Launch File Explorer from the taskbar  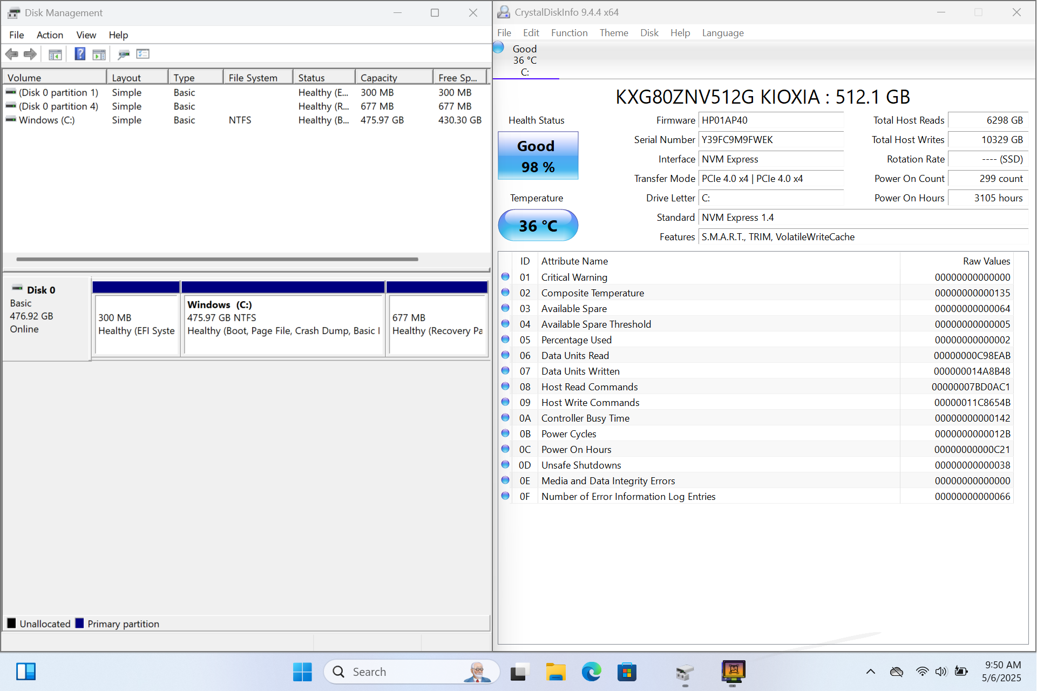555,672
